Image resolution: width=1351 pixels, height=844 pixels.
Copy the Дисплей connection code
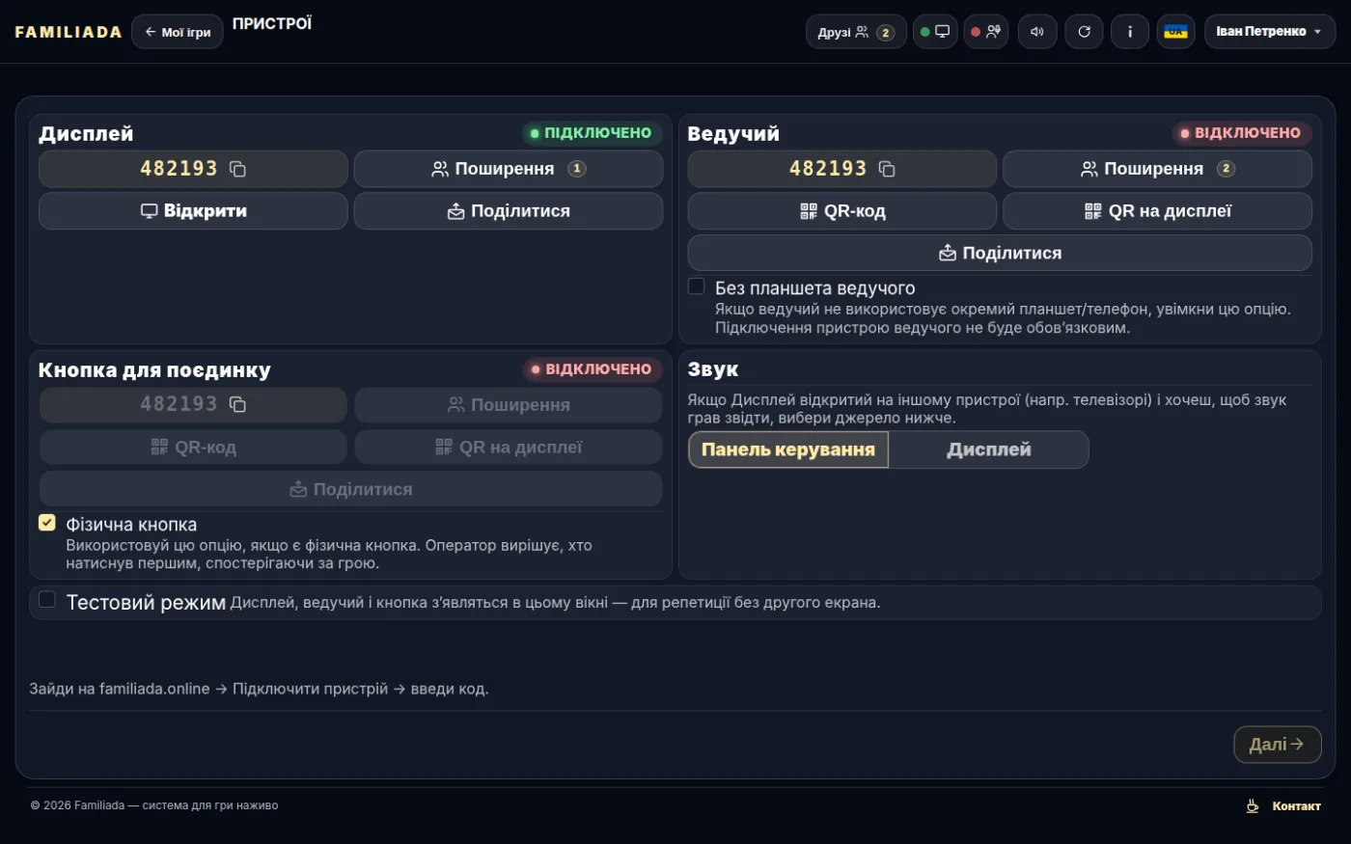[x=237, y=169]
